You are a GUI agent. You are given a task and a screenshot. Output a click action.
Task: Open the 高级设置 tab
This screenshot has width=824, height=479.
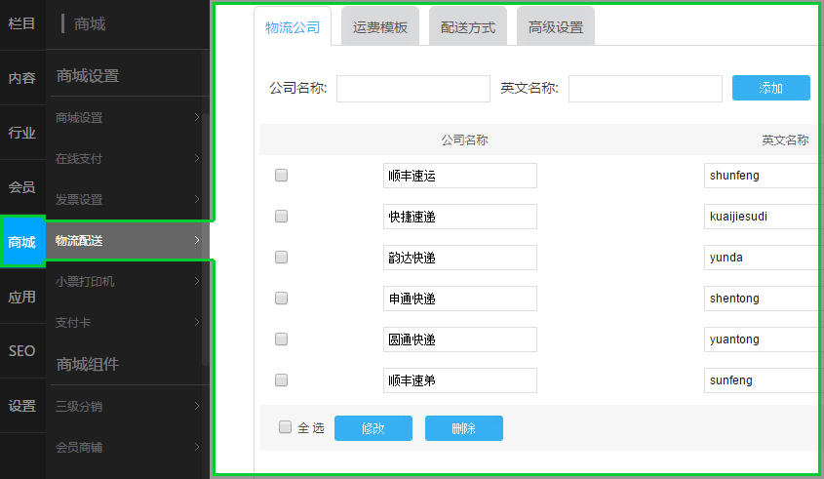point(556,27)
